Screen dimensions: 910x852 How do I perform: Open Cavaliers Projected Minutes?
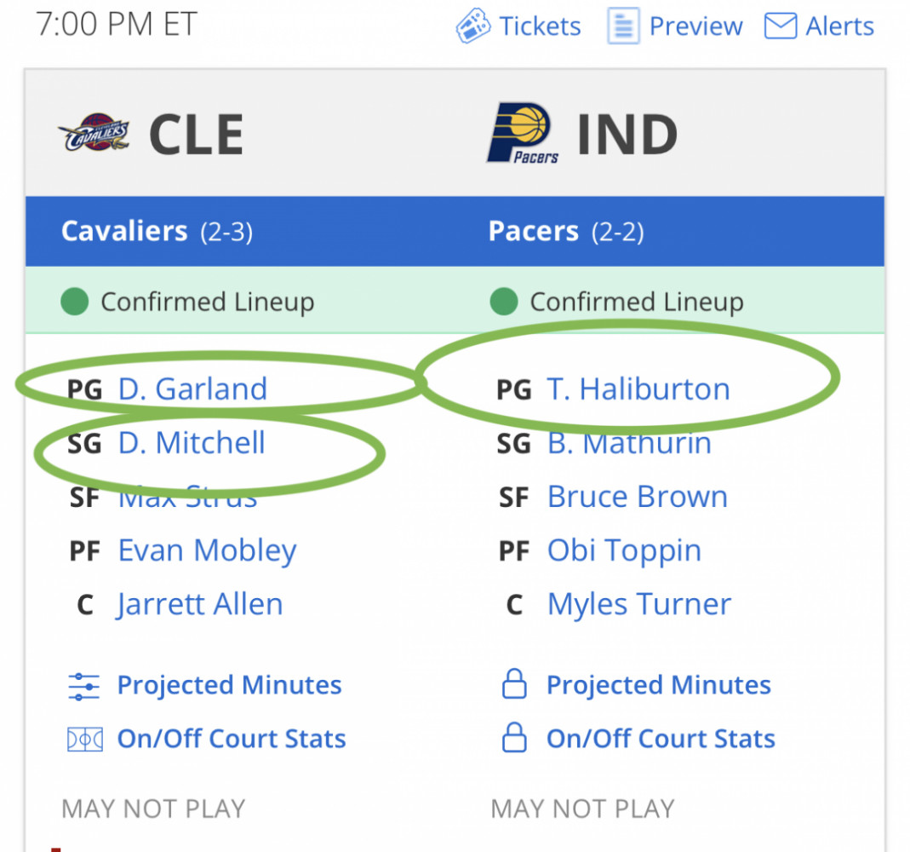[229, 685]
